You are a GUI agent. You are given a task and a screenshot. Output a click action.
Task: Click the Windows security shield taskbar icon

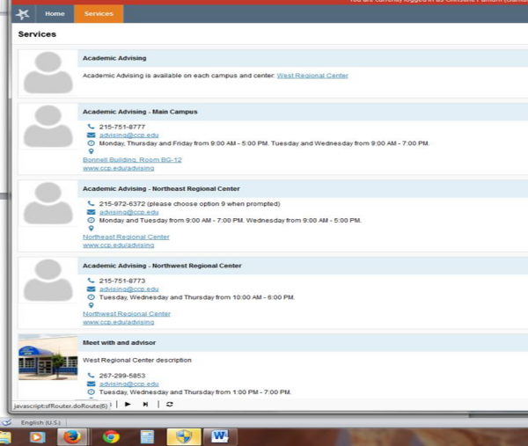[x=184, y=437]
